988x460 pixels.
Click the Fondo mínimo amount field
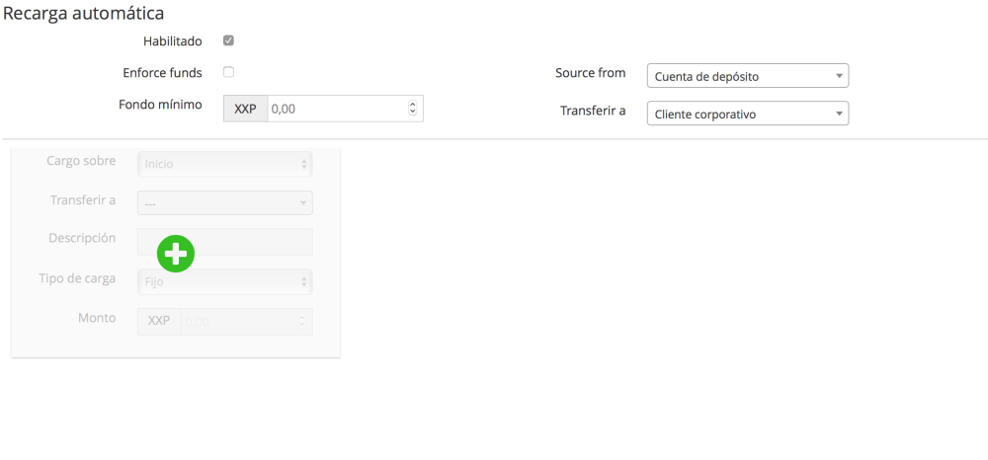(x=336, y=109)
